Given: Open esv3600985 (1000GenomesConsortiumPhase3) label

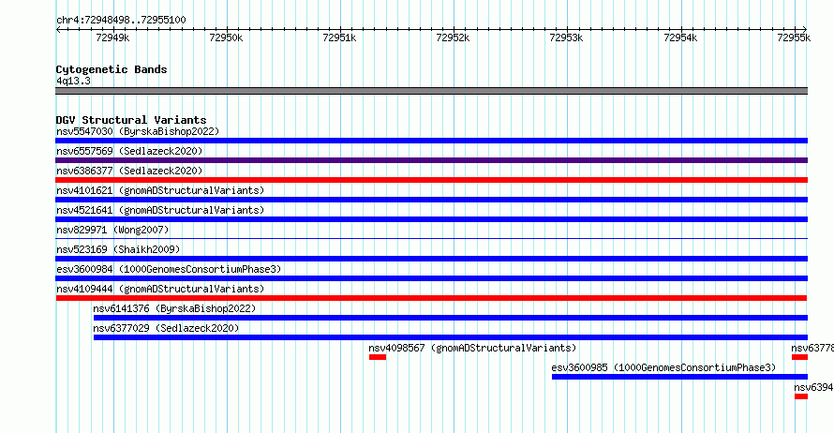Looking at the screenshot, I should [x=663, y=367].
